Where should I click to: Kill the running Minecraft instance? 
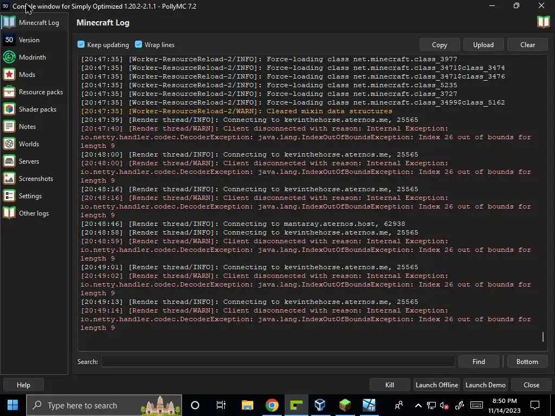click(389, 385)
